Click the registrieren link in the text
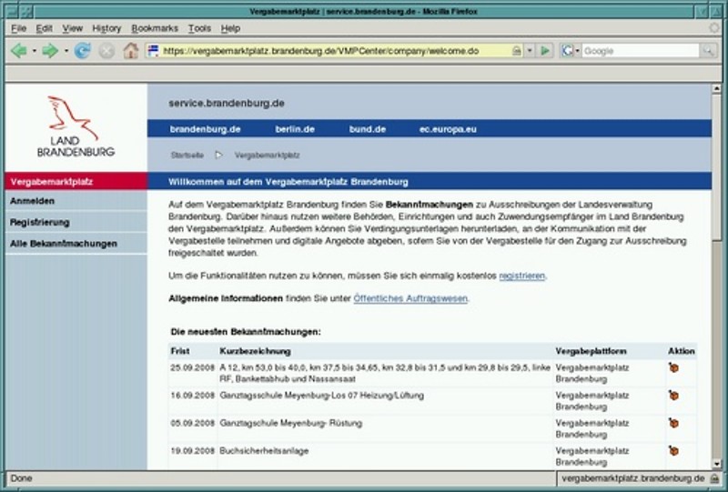This screenshot has width=728, height=492. [521, 276]
